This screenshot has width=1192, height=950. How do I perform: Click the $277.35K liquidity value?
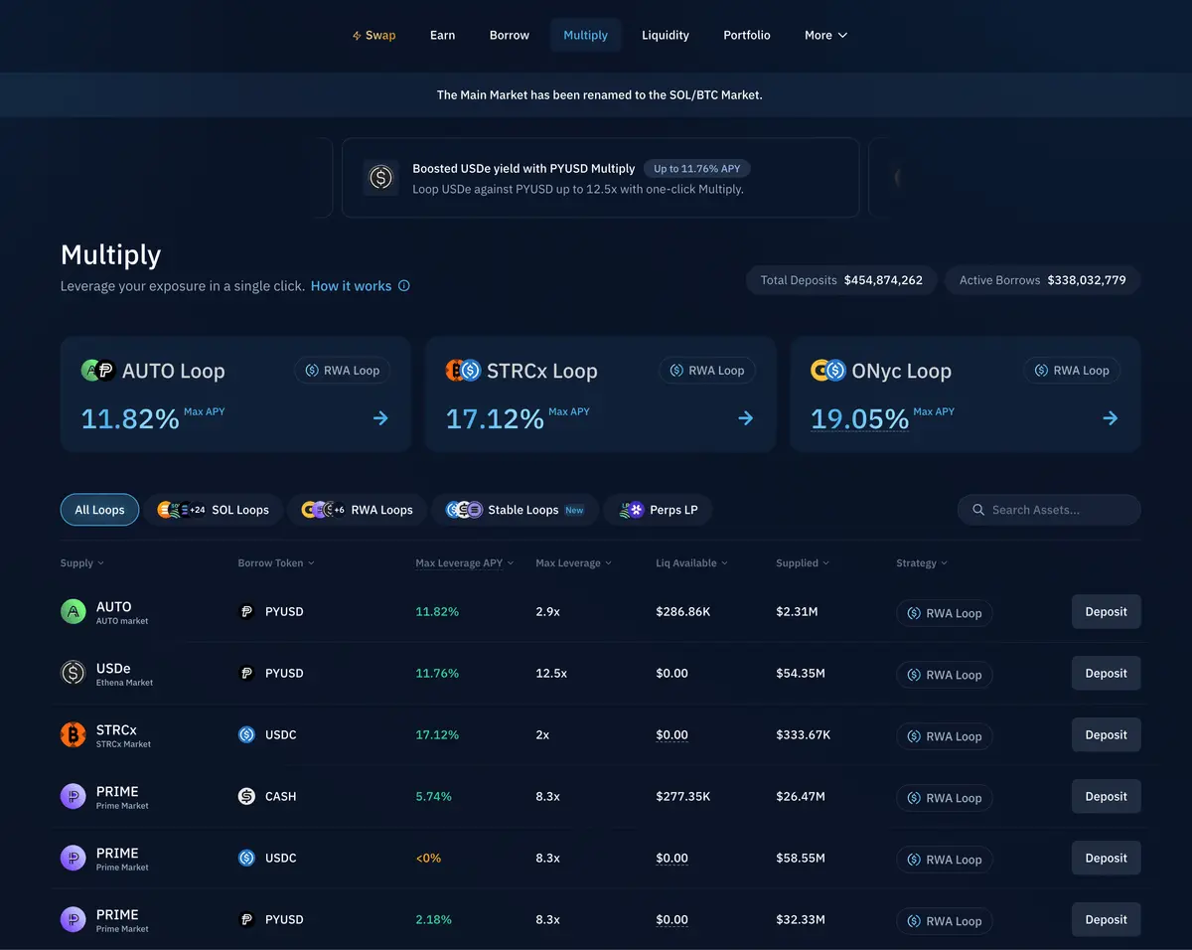point(683,797)
